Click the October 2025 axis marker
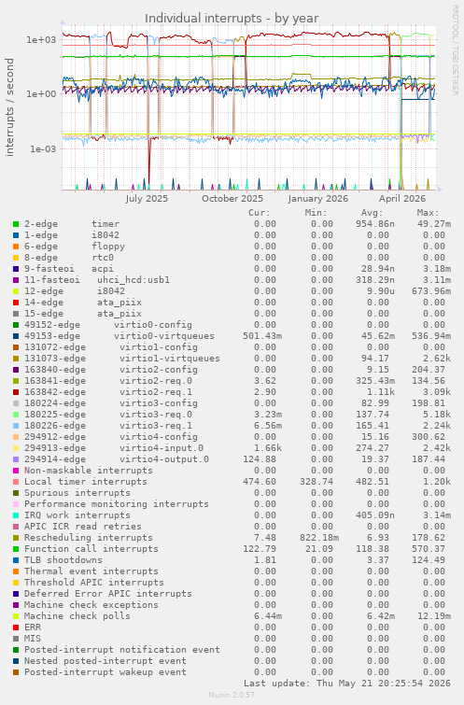Image resolution: width=464 pixels, height=705 pixels. click(x=232, y=199)
